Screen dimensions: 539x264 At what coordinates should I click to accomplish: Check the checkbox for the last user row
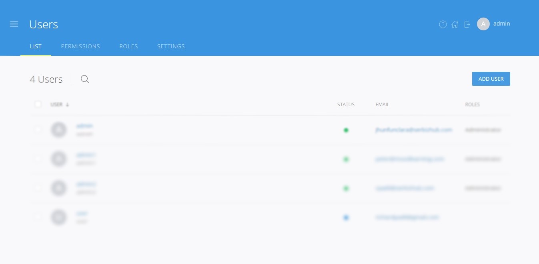tap(38, 217)
